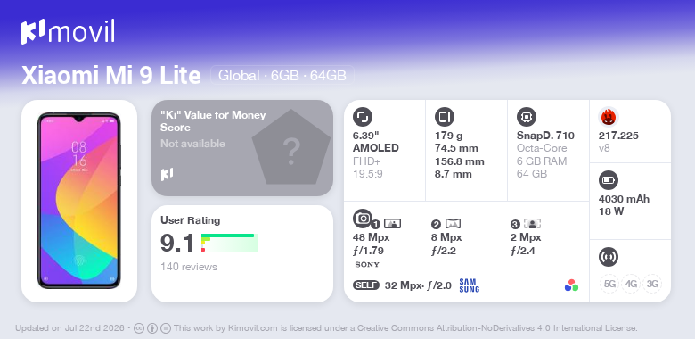Open the 140 reviews link
The image size is (695, 339).
(x=189, y=267)
